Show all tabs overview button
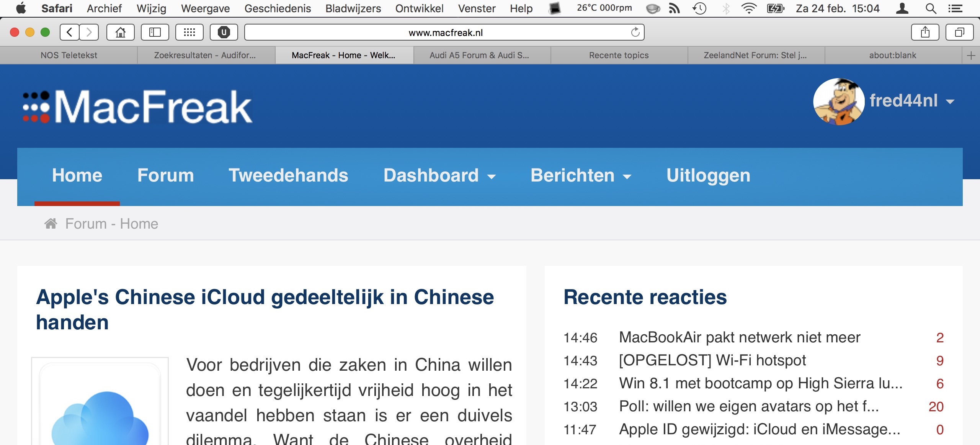980x445 pixels. pyautogui.click(x=960, y=32)
